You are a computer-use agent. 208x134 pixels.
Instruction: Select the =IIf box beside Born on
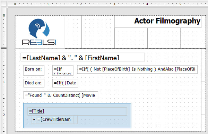pyautogui.click(x=63, y=70)
